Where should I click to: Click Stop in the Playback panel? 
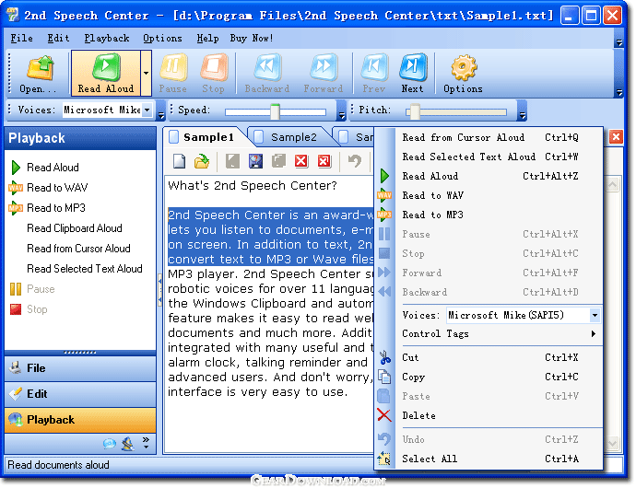point(29,309)
